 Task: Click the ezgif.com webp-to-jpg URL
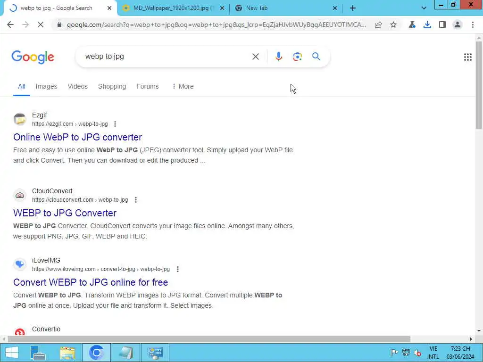70,124
